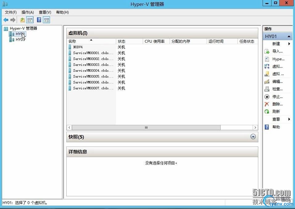Click the 导入... action link
Screen dimensions: 295x209
point(277,51)
